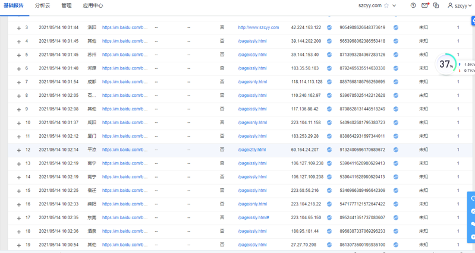Open the szcyy.com site dropdown

(394, 5)
